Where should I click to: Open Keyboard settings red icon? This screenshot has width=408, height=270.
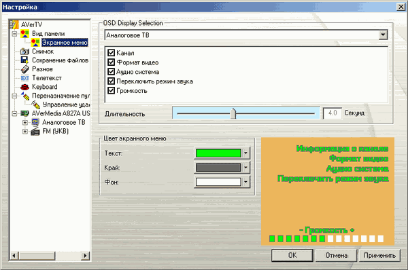[x=24, y=87]
